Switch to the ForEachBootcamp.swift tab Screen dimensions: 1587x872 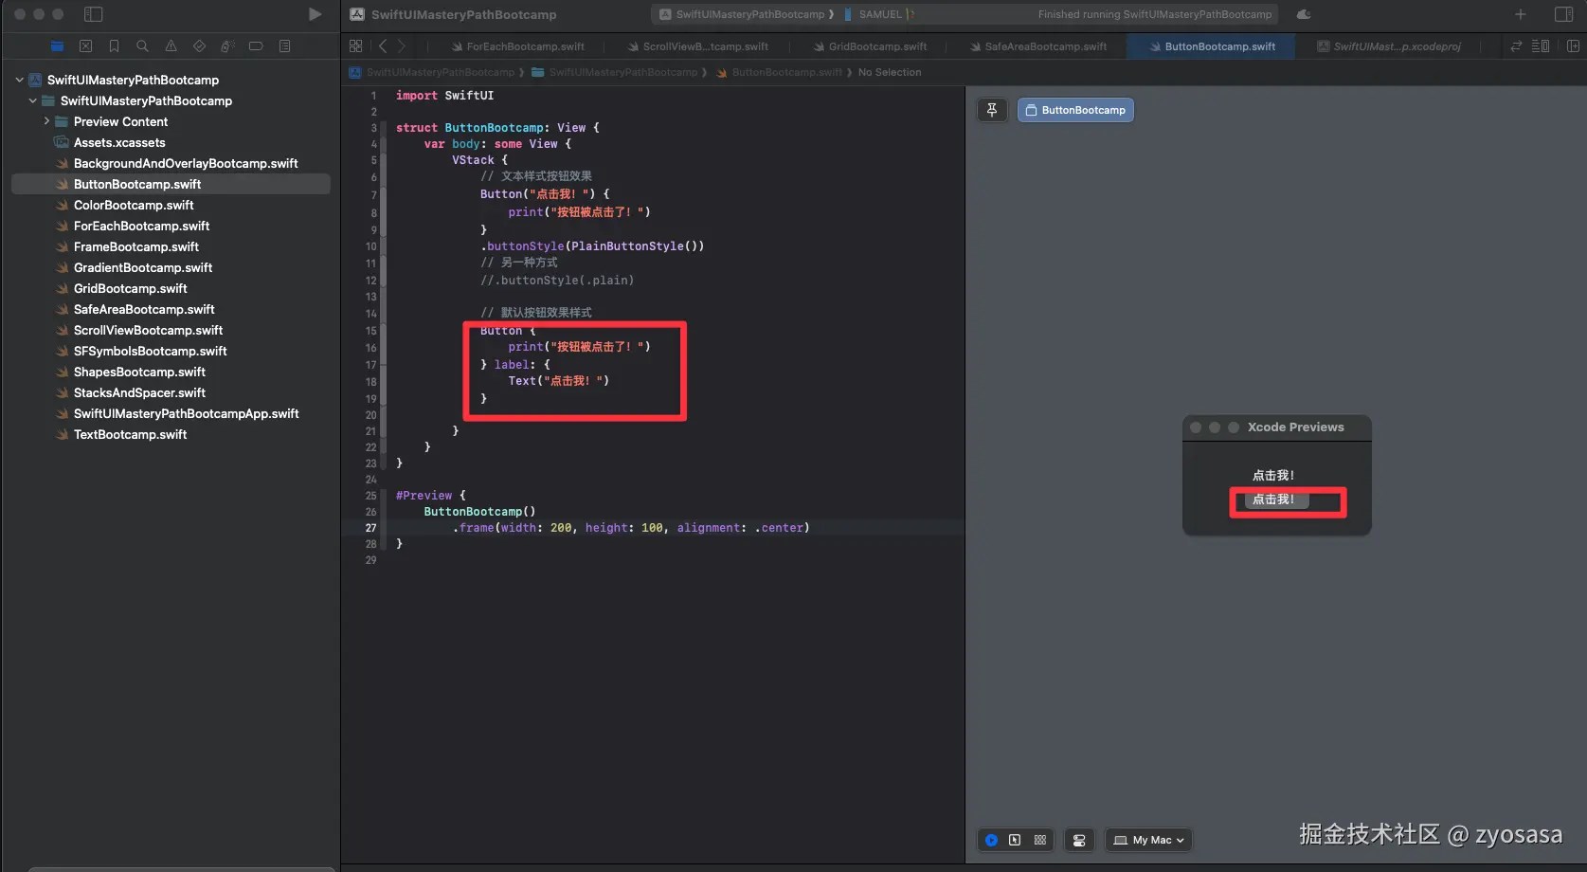[517, 46]
